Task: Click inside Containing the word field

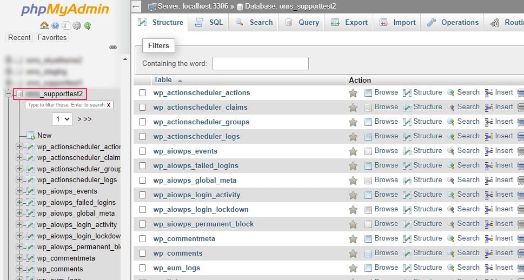Action: (260, 63)
